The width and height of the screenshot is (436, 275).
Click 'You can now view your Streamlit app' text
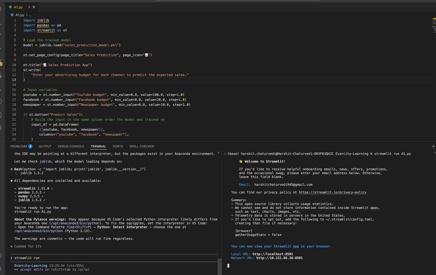[x=281, y=246]
